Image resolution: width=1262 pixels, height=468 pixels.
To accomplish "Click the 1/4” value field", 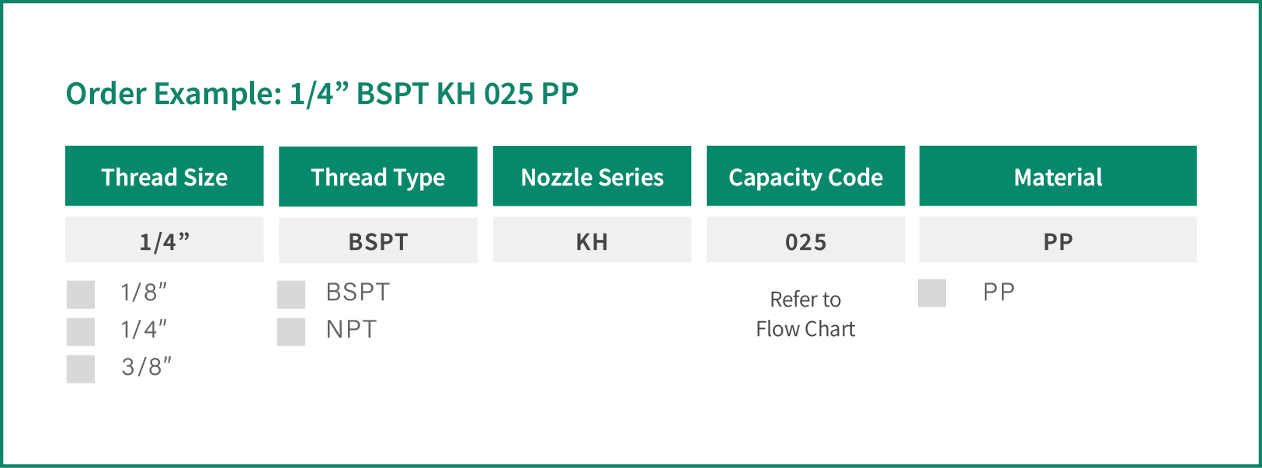I will coord(165,240).
